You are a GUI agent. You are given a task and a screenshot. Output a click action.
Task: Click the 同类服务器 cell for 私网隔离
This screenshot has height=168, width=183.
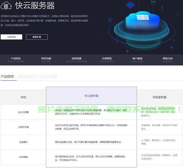point(159,157)
